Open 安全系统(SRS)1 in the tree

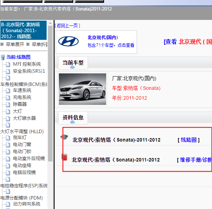coord(29,71)
